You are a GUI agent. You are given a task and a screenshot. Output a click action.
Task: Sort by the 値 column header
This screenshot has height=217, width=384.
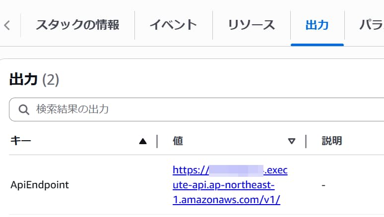178,141
